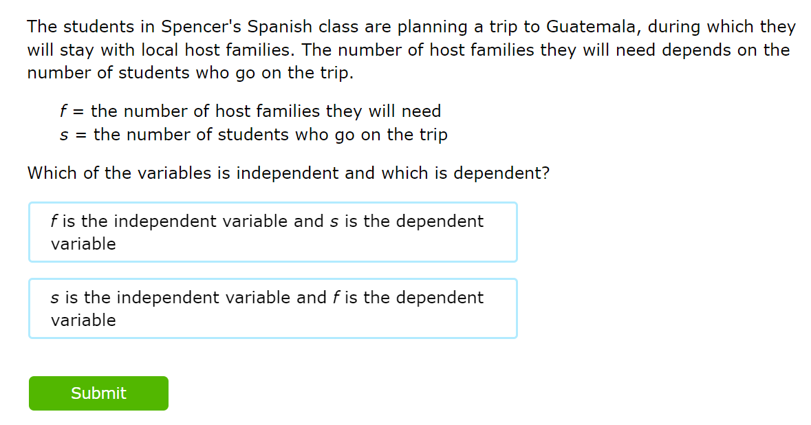This screenshot has width=811, height=425.
Task: Click "variable" on first answer's second line
Action: tap(83, 244)
